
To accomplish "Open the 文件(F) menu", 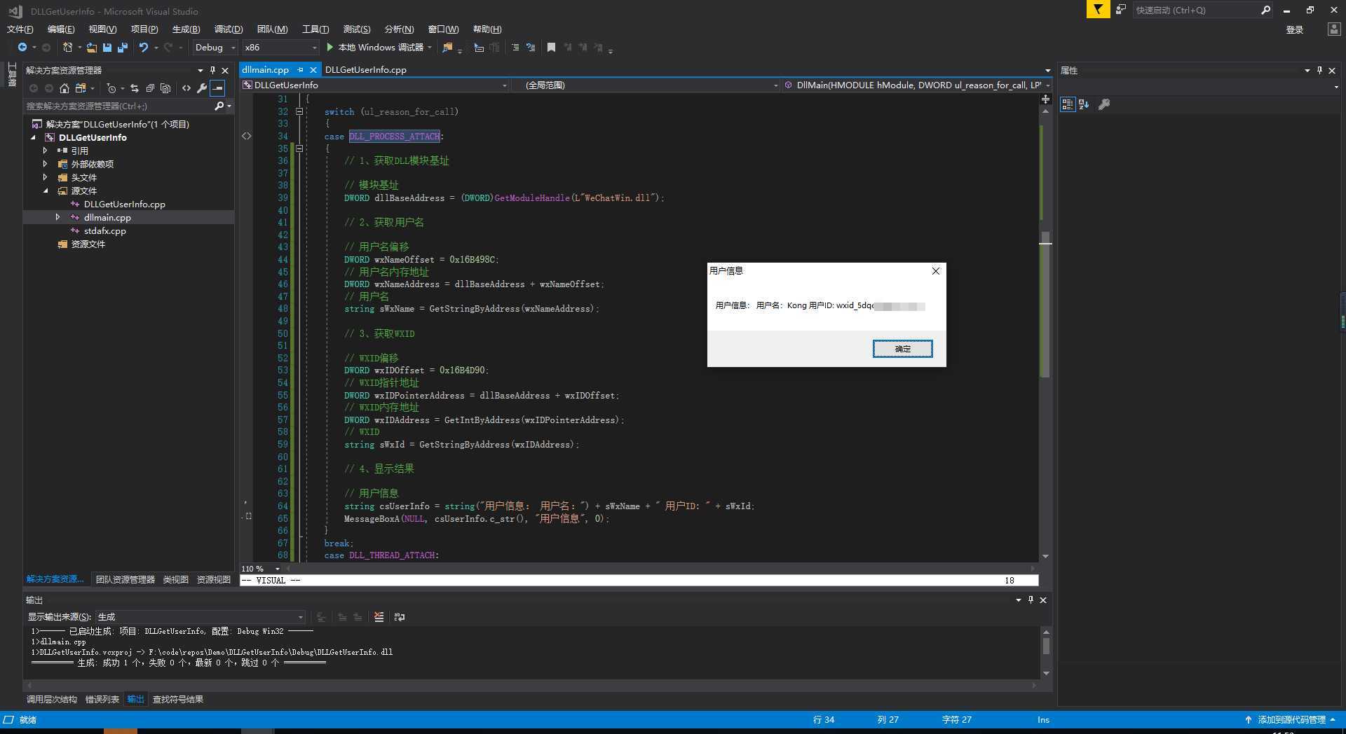I will [x=20, y=29].
